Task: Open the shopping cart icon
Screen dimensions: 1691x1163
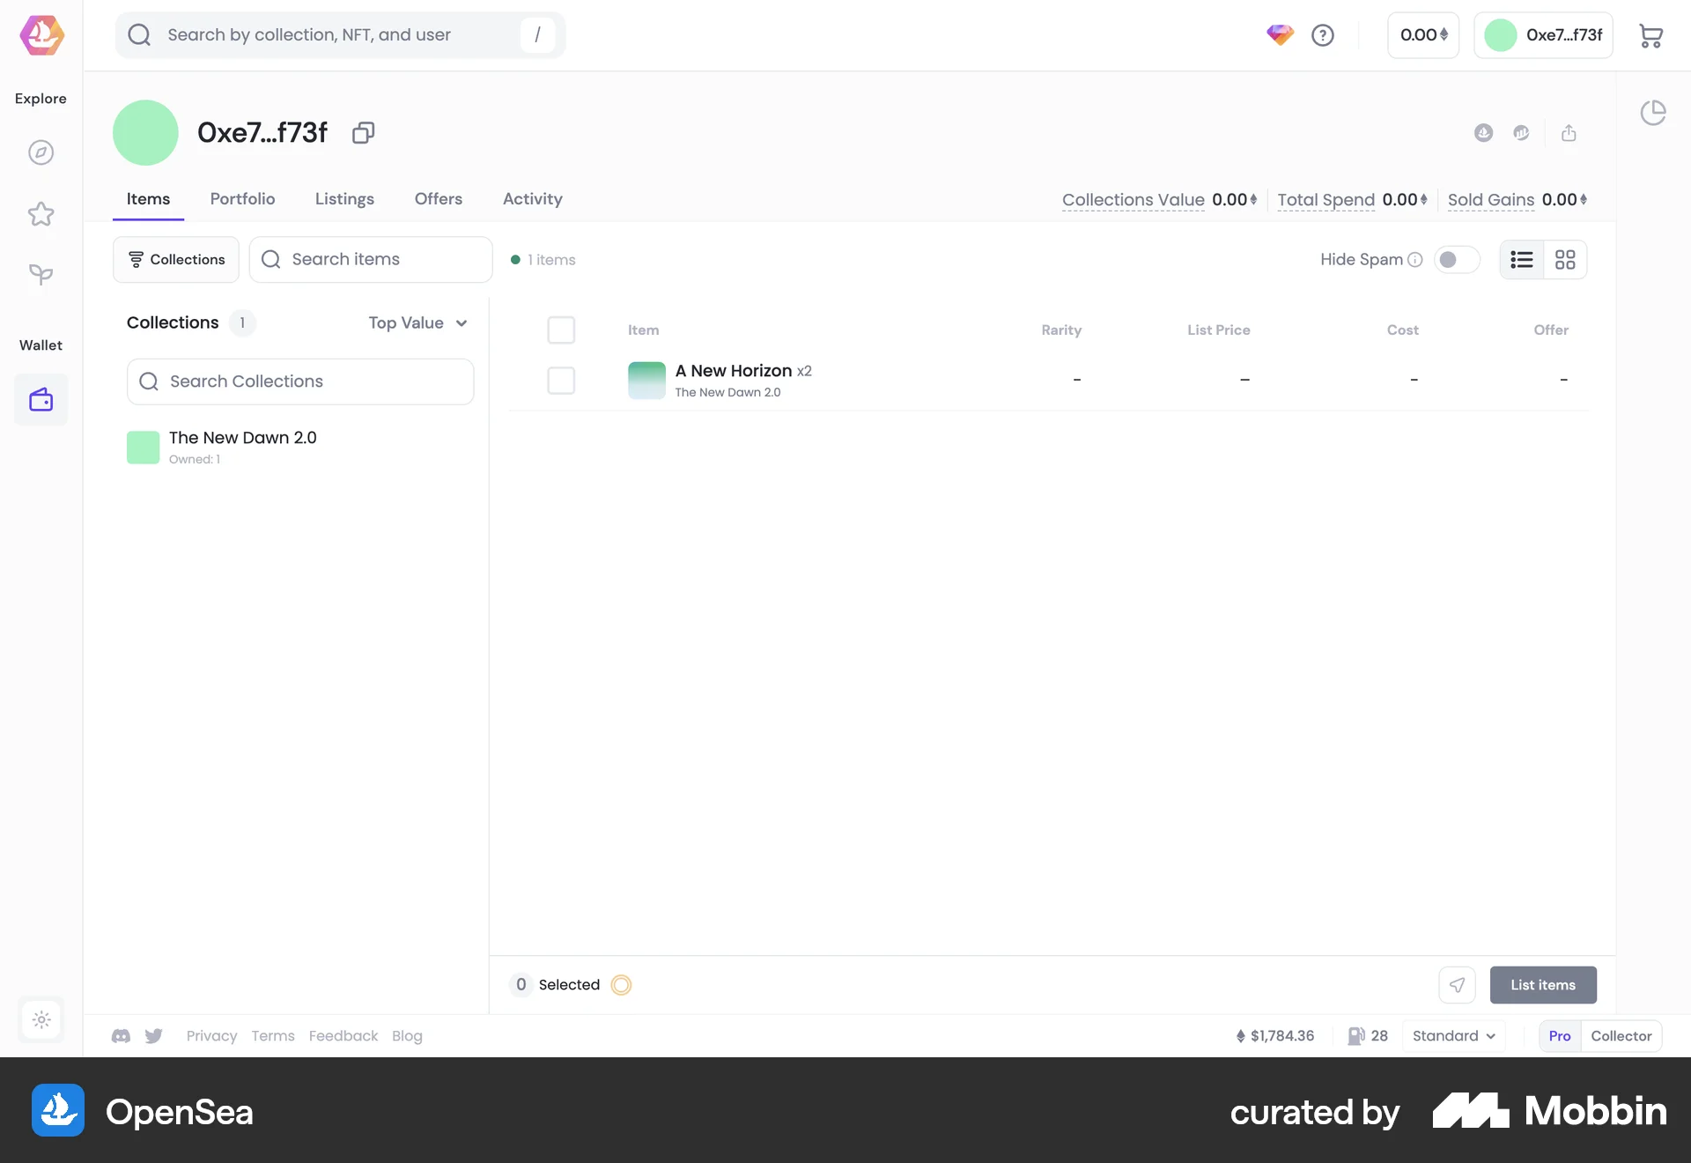Action: 1651,35
